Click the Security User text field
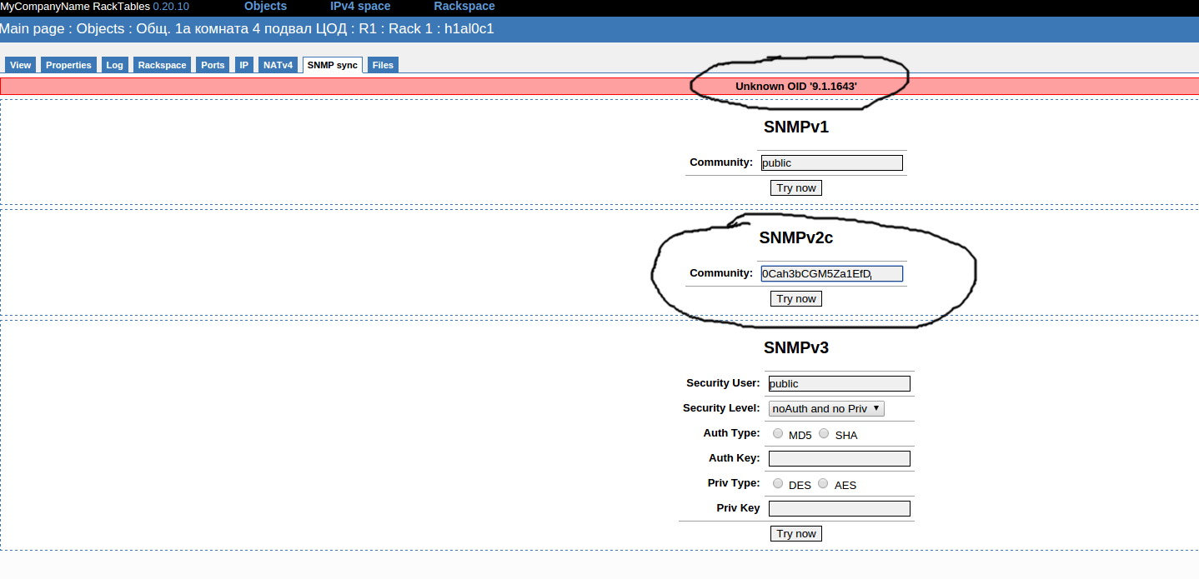This screenshot has height=579, width=1199. pos(839,383)
